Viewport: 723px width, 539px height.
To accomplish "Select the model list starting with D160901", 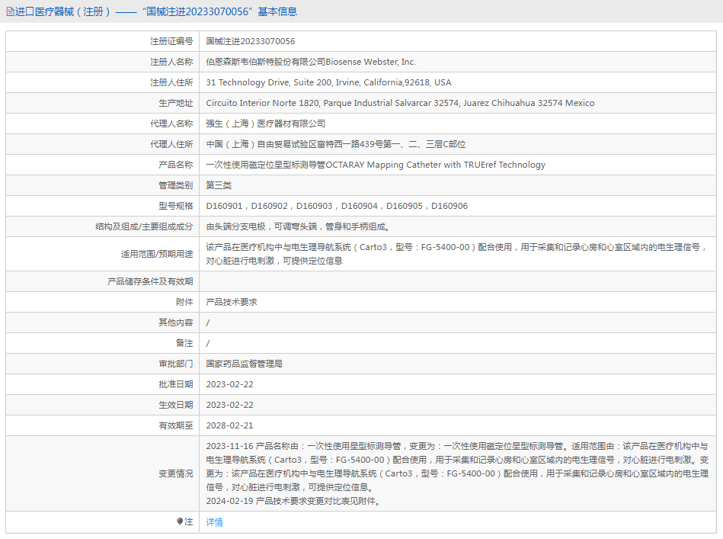I will [337, 206].
